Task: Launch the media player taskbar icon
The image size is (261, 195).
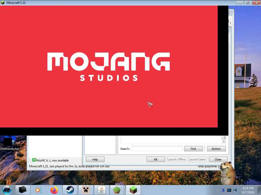Action: (x=38, y=190)
